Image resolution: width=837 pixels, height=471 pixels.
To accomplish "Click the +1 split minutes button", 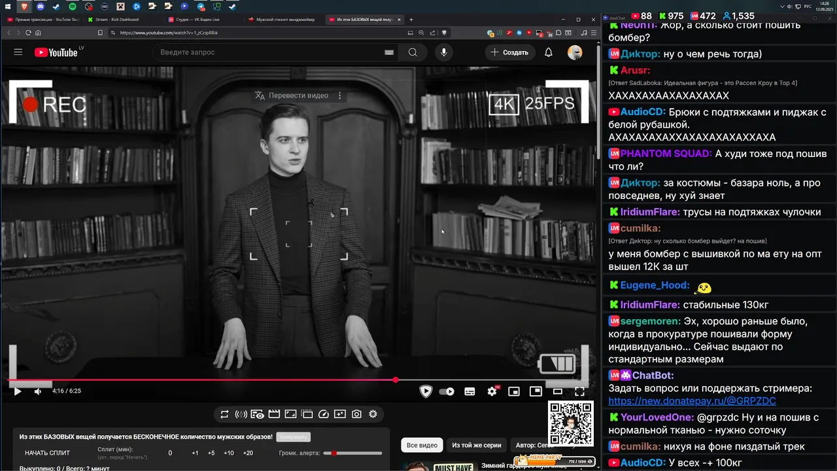I will coord(195,453).
